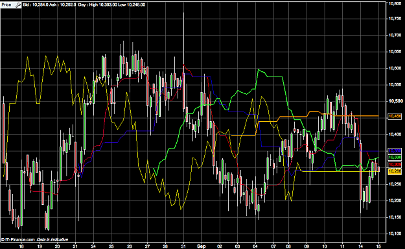405x249 pixels.
Task: Click the 26 date label on time axis
Action: coord(130,246)
